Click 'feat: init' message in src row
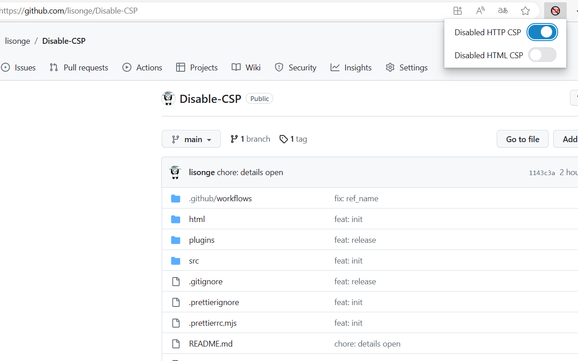The width and height of the screenshot is (578, 361). click(x=348, y=260)
